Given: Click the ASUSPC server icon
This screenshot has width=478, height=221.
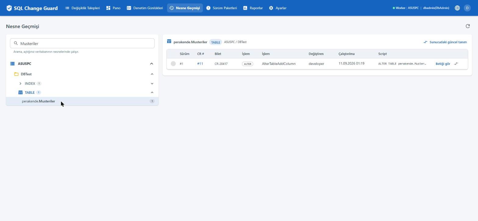Looking at the screenshot, I should [x=12, y=64].
